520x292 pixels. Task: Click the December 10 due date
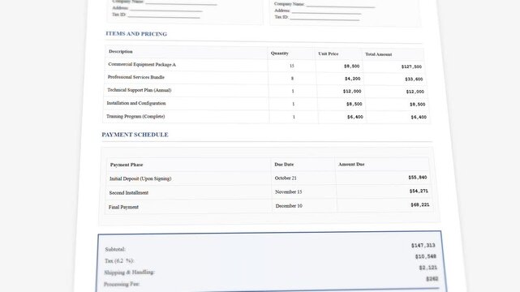[x=289, y=206]
